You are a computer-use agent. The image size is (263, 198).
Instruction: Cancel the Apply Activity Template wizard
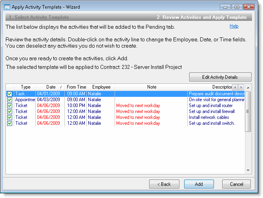pos(236,184)
